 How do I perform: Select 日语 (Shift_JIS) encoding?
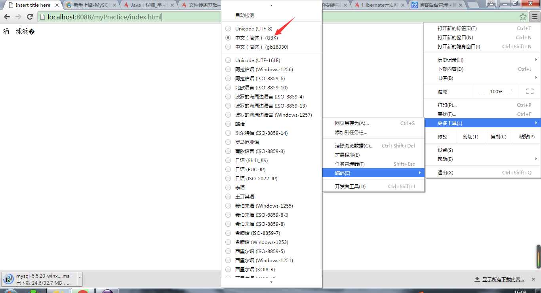click(x=272, y=160)
